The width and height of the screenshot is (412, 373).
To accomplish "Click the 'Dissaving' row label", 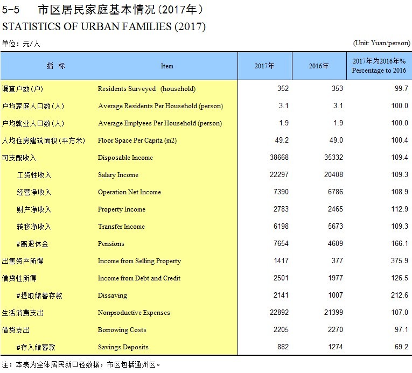I will click(113, 295).
